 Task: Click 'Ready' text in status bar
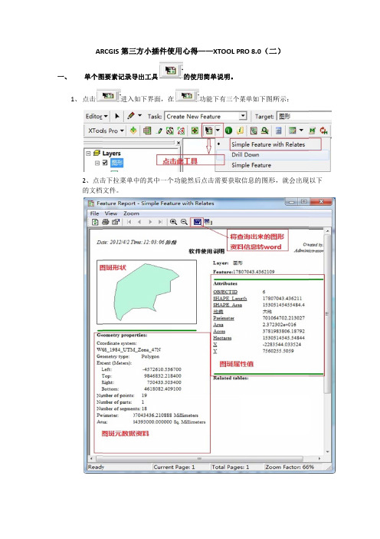96,467
